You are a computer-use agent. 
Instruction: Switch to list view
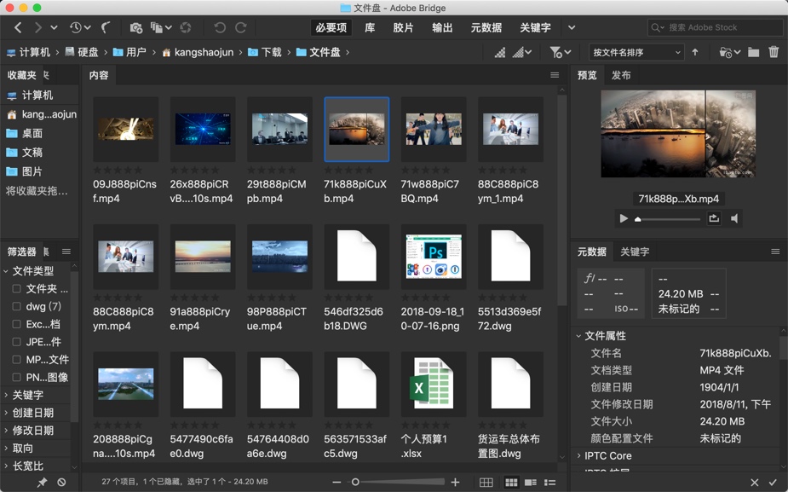550,482
